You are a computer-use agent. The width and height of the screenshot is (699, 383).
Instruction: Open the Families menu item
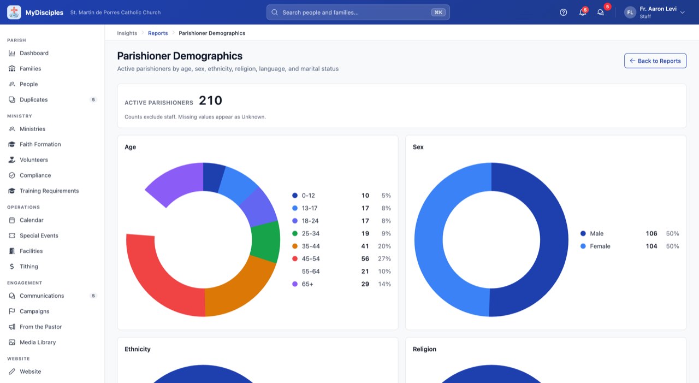(x=52, y=68)
